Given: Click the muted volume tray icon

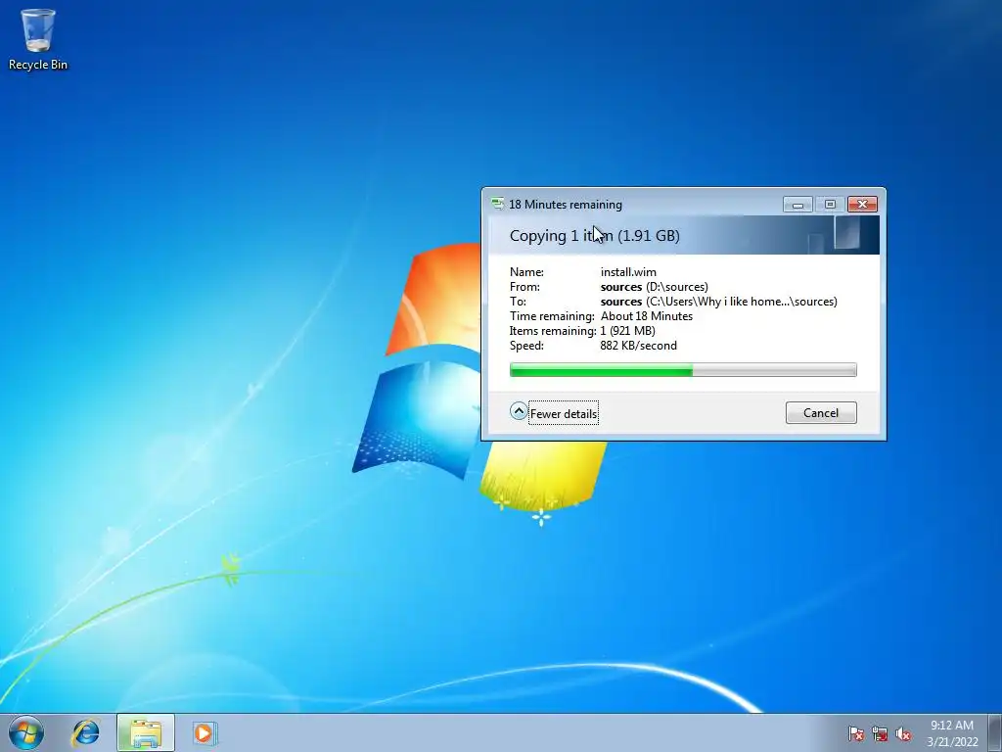Looking at the screenshot, I should [x=903, y=734].
